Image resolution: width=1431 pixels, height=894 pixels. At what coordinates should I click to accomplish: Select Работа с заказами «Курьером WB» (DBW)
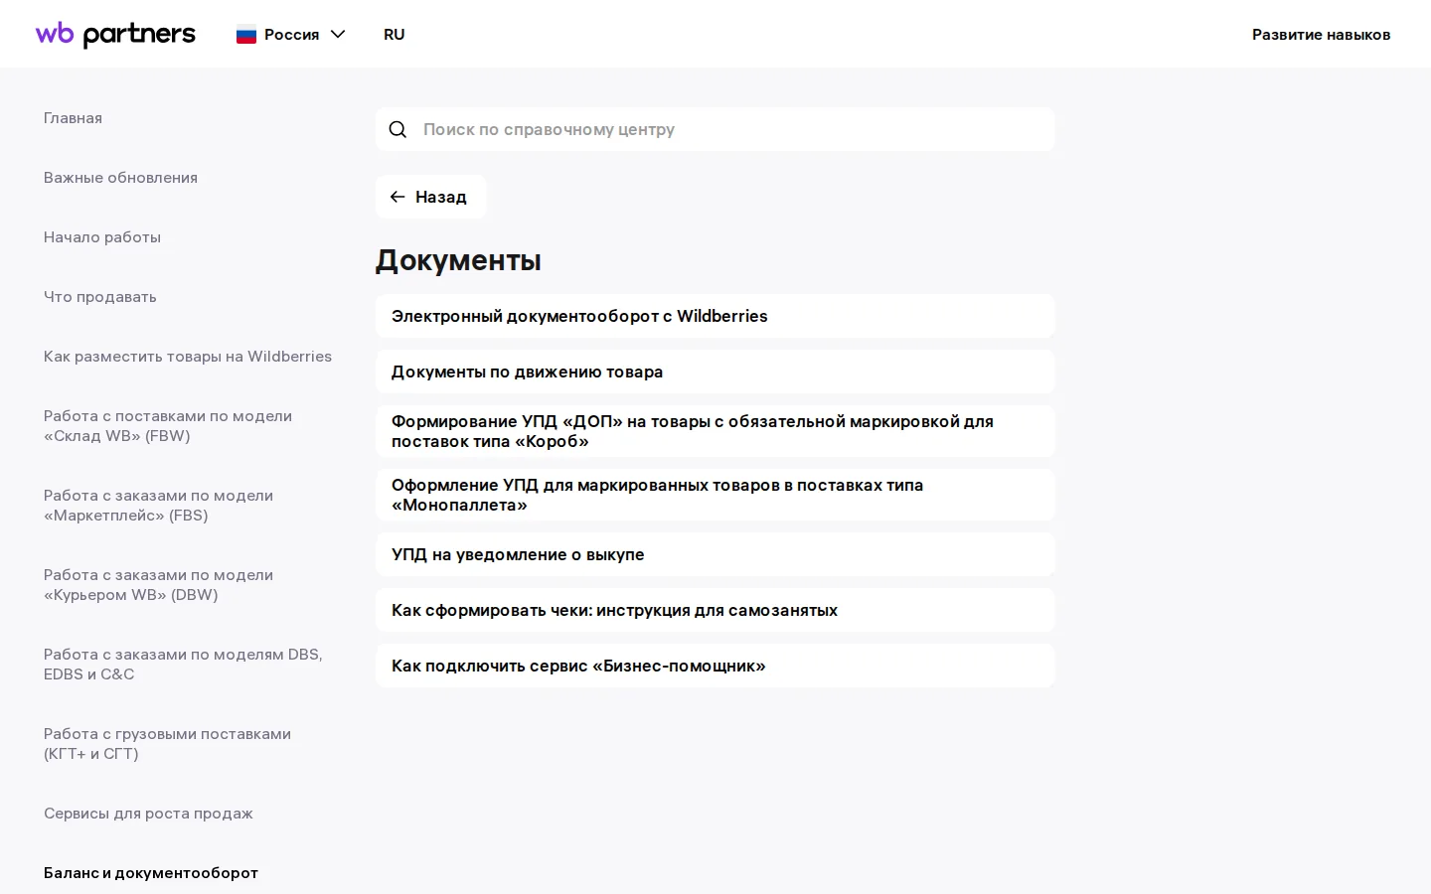coord(158,585)
